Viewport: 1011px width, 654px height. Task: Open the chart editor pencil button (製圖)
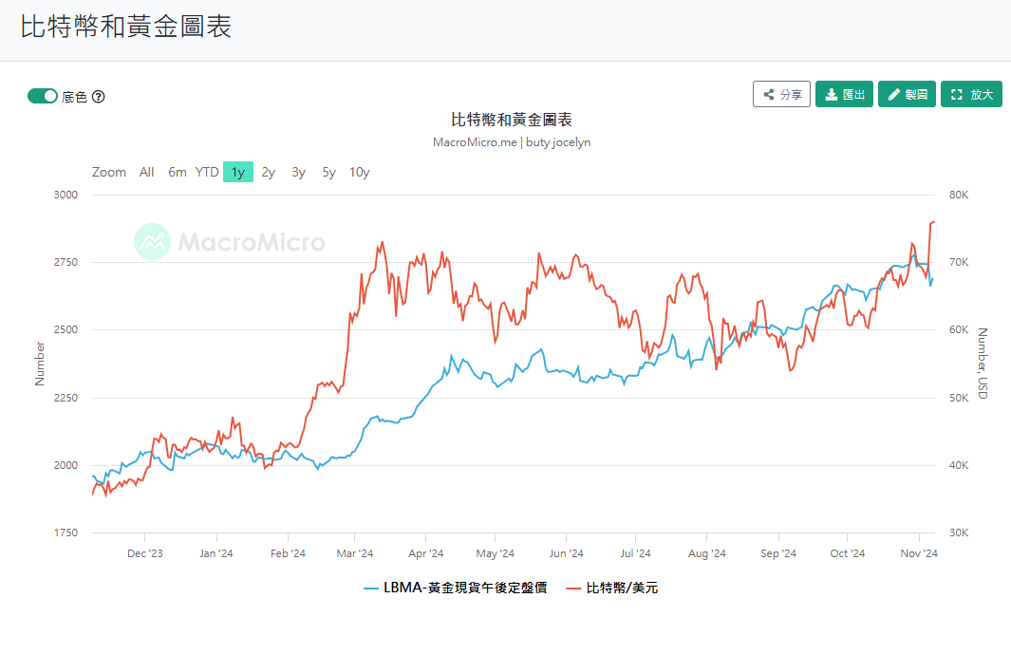pyautogui.click(x=907, y=95)
